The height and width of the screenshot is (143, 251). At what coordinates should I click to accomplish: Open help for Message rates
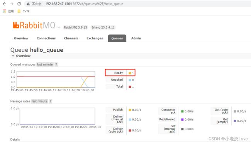(51, 101)
